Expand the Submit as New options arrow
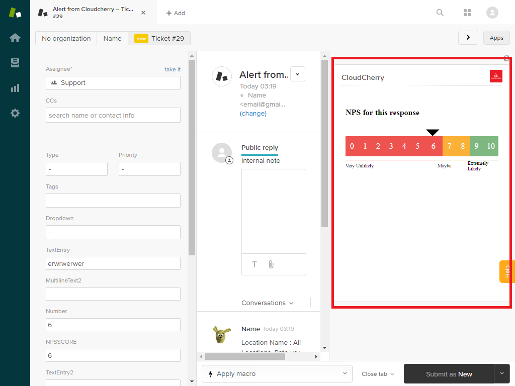The height and width of the screenshot is (386, 515). (x=502, y=373)
